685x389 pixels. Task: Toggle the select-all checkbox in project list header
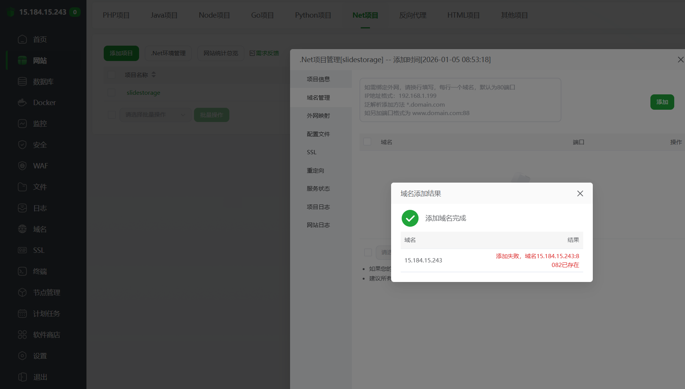[111, 74]
